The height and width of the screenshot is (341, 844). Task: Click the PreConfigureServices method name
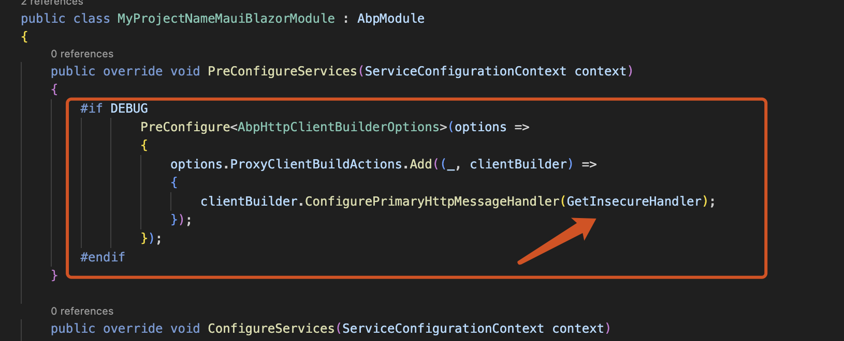pos(282,71)
